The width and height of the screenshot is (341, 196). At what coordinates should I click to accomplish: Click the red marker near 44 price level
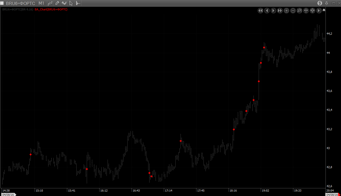tap(264, 47)
